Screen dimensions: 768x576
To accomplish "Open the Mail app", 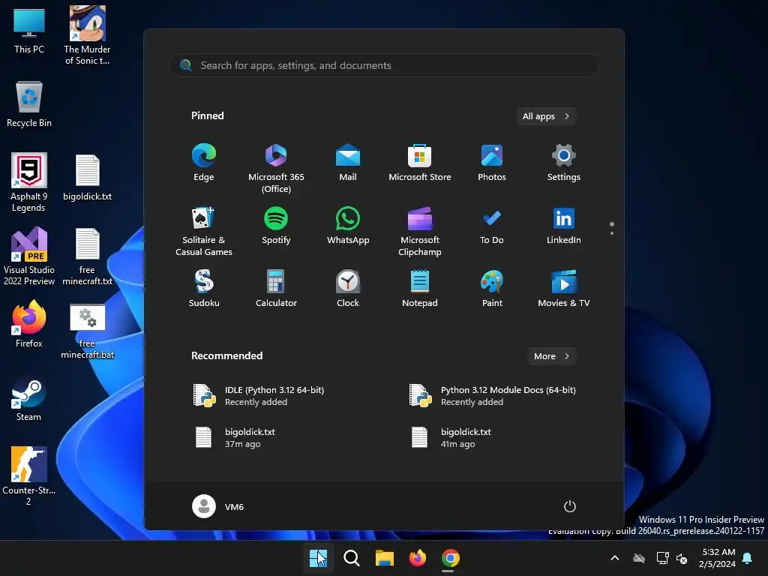I will pos(348,163).
